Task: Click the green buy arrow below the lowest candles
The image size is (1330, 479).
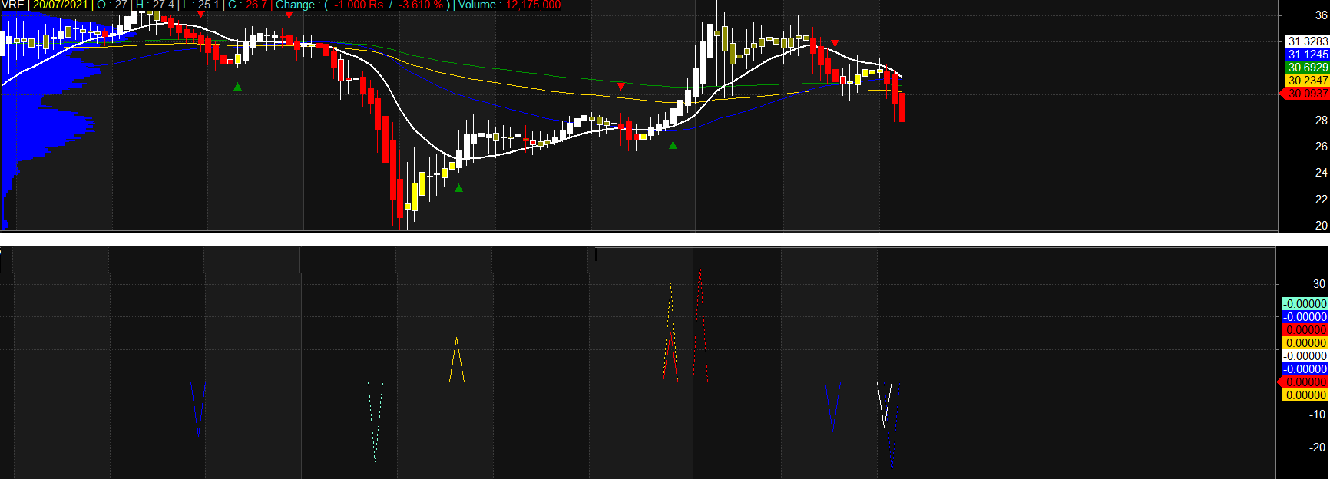Action: (458, 188)
